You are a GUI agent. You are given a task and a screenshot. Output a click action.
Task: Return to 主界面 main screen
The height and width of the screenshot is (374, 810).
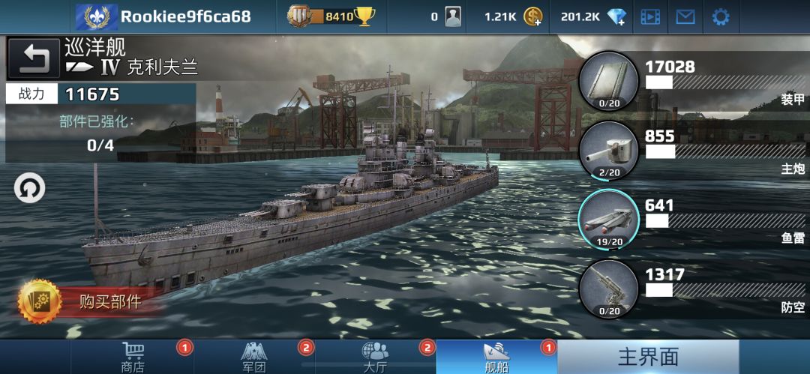coord(648,357)
